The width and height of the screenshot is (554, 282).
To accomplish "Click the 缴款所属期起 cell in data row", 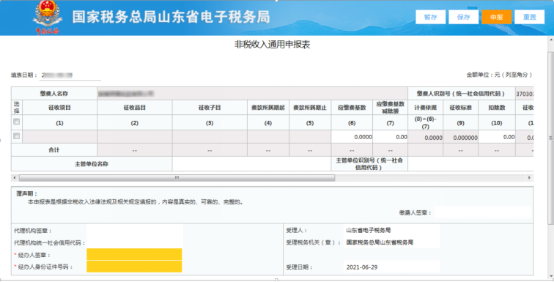I will (x=268, y=136).
